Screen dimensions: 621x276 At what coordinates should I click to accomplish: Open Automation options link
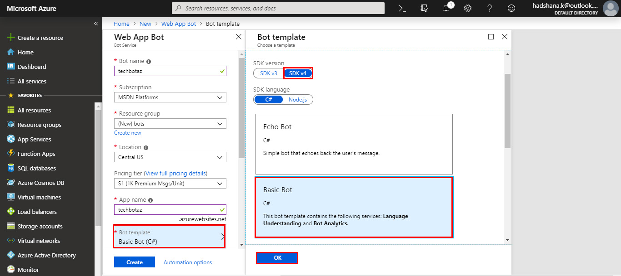[x=188, y=262]
